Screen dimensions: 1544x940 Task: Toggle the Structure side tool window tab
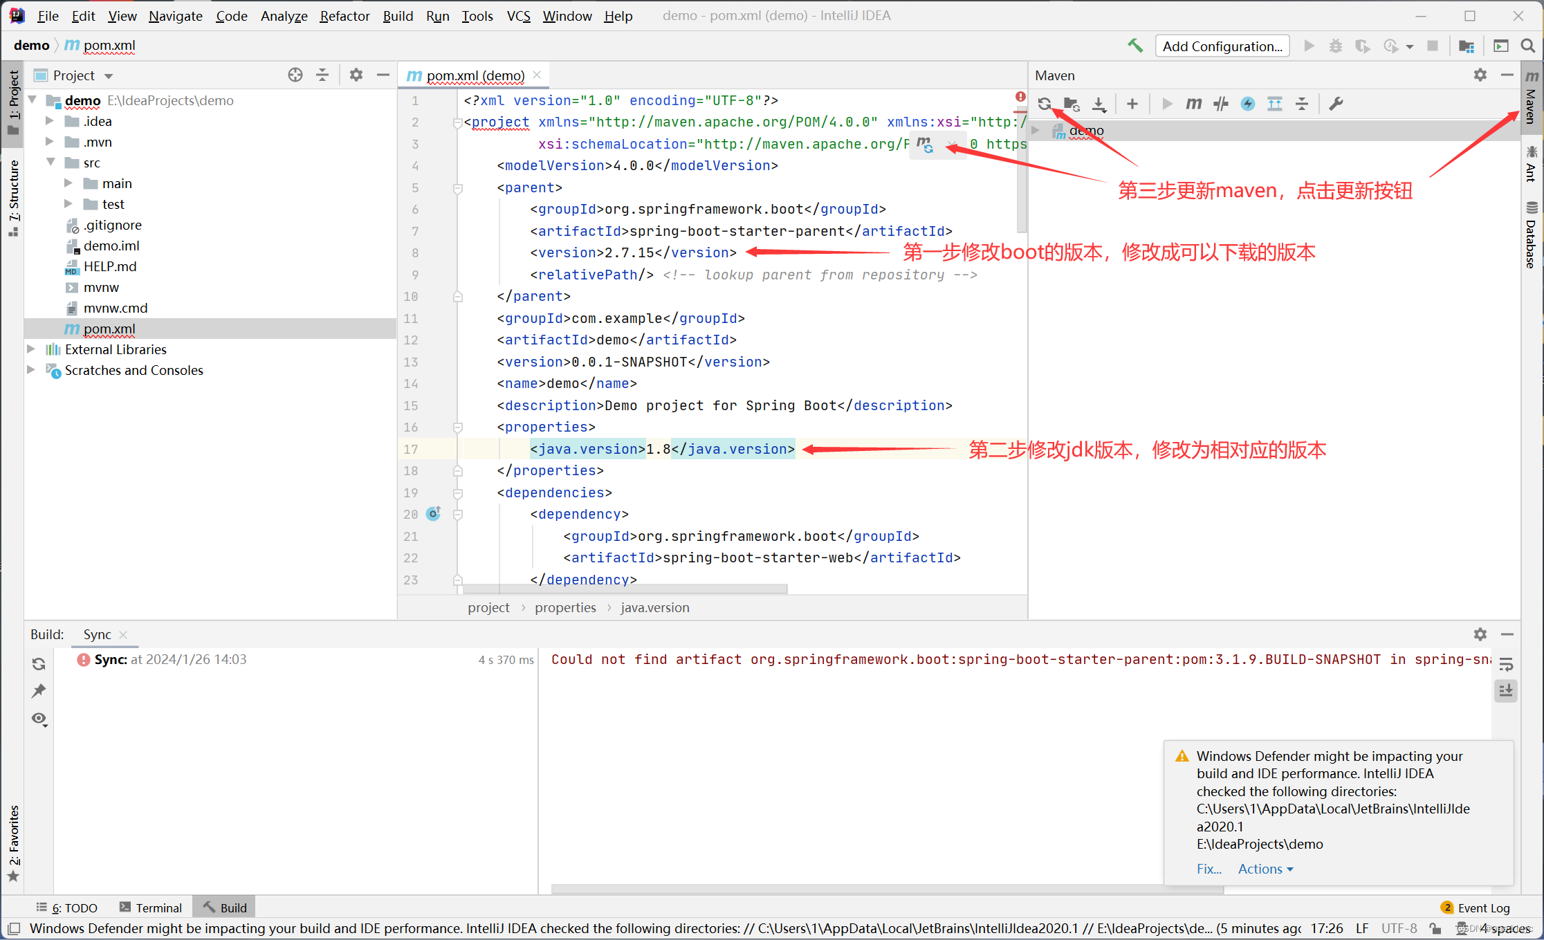13,198
